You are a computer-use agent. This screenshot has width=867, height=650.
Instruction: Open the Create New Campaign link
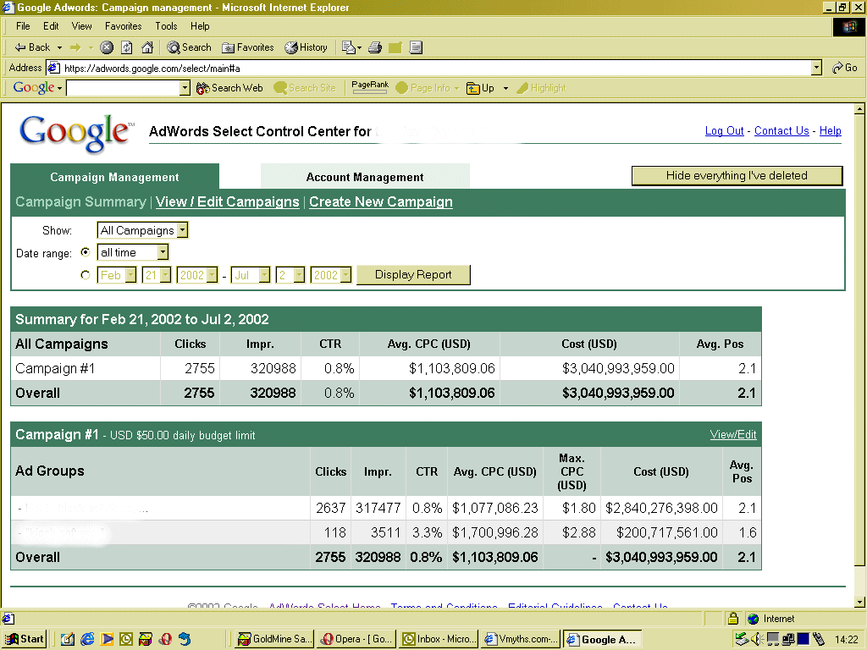point(380,201)
